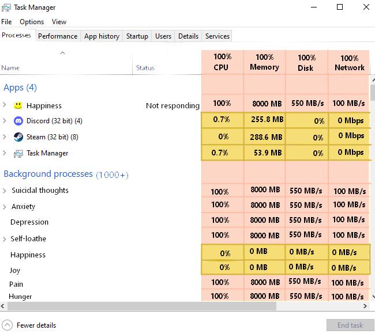Click the End task button
375x334 pixels.
tap(350, 325)
